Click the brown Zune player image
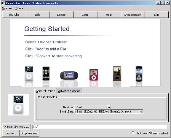The image size is (171, 138). [x=117, y=74]
